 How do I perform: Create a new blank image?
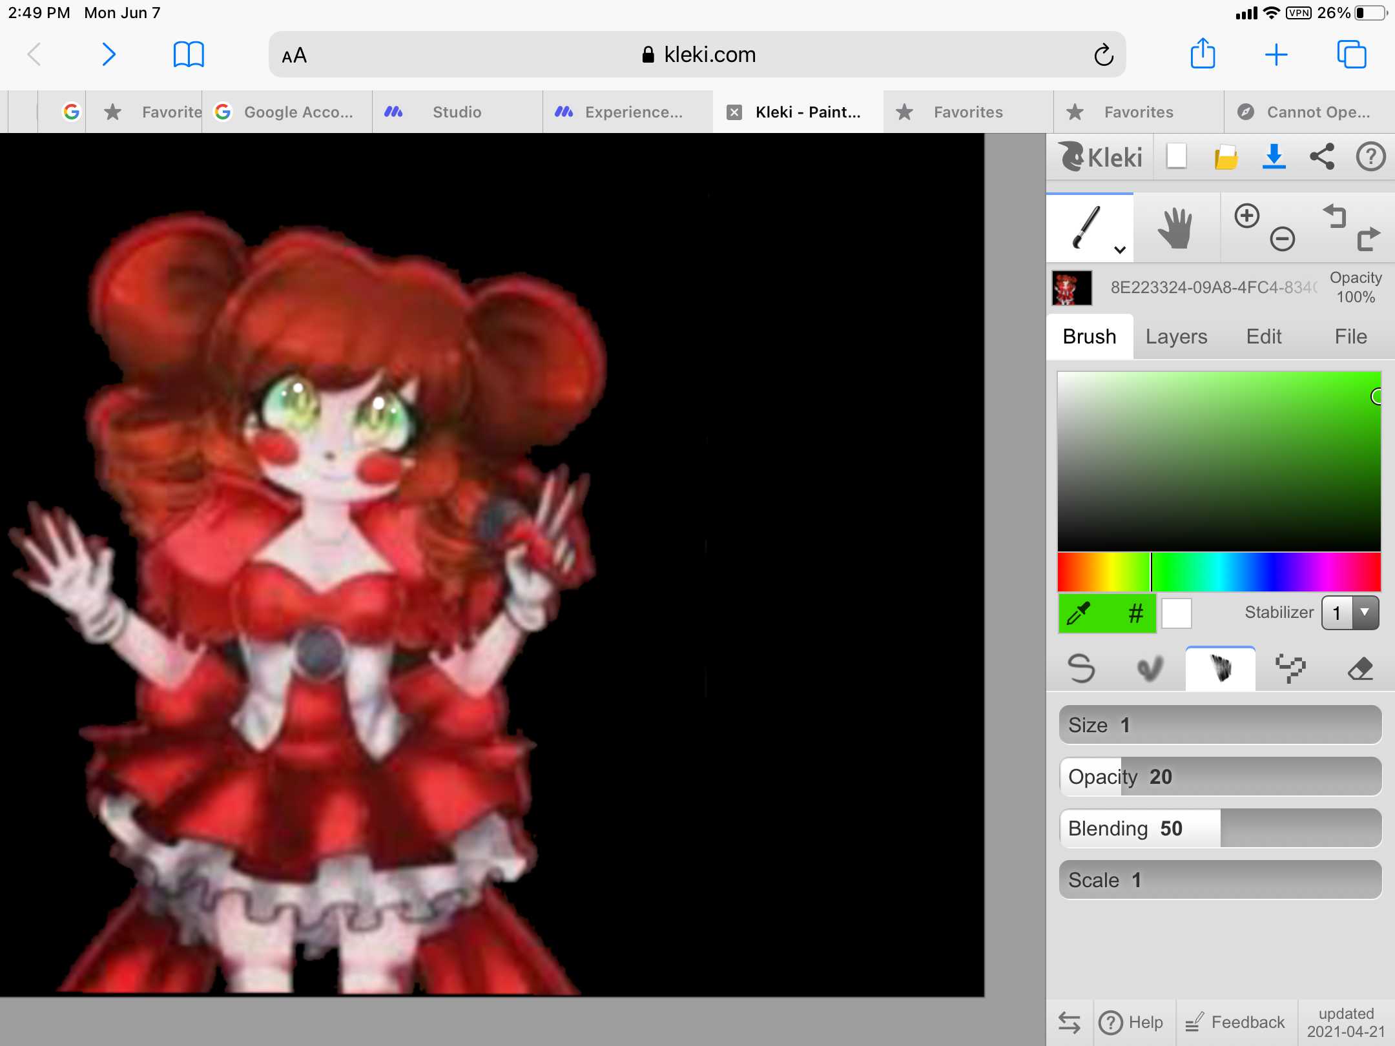(x=1177, y=157)
